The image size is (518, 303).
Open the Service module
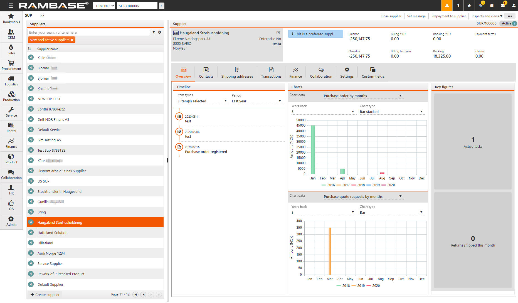tap(11, 112)
